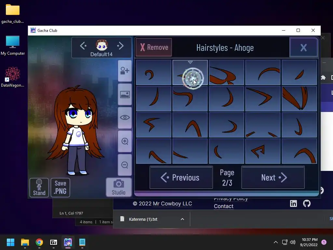Select the large swooping ahoge in first row
Screen dimensions: 333x250
[x=226, y=73]
